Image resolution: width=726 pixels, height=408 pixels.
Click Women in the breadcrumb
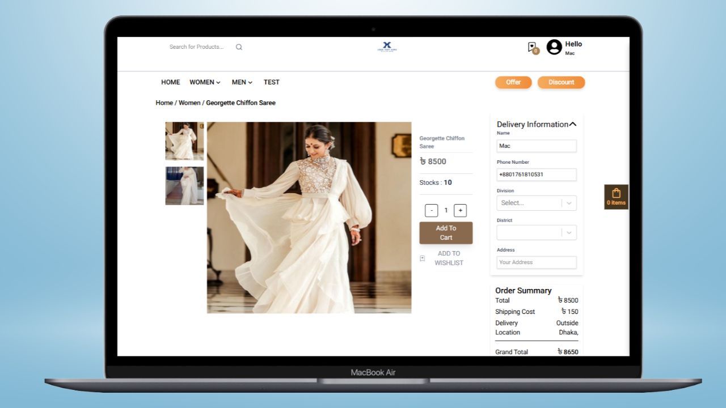(189, 103)
